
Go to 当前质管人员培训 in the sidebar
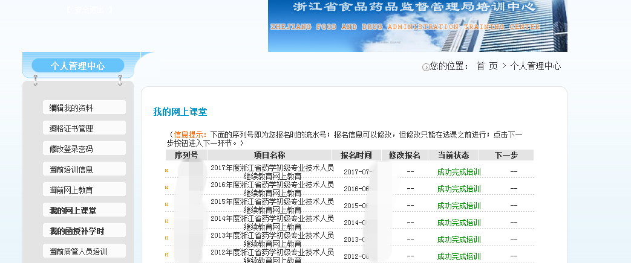(84, 251)
